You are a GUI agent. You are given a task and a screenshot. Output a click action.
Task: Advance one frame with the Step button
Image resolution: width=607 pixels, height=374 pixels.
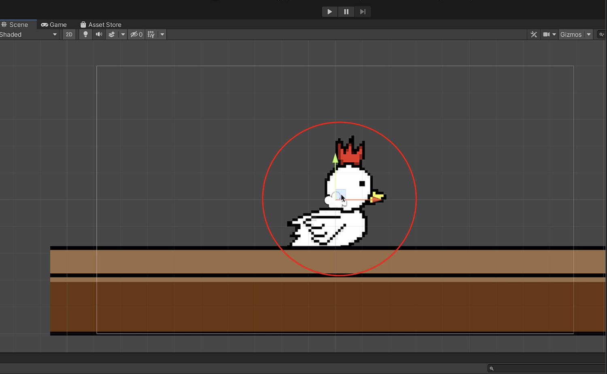(x=363, y=12)
